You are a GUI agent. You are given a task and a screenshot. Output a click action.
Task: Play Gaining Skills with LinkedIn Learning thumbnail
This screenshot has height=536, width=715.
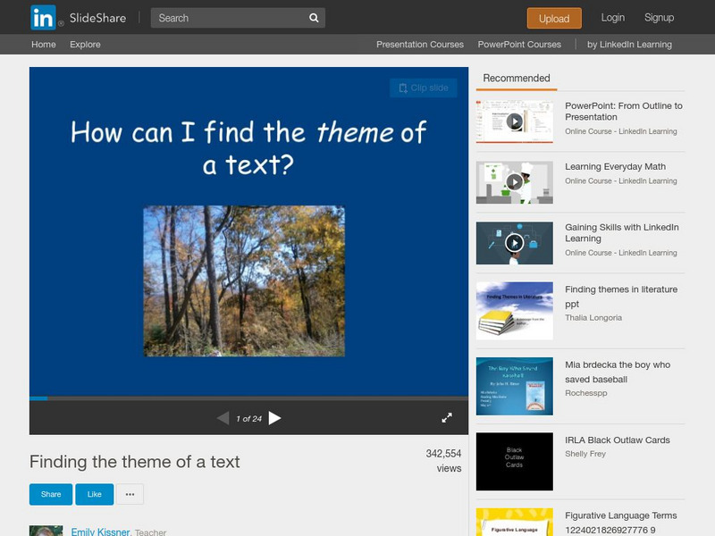tap(514, 243)
